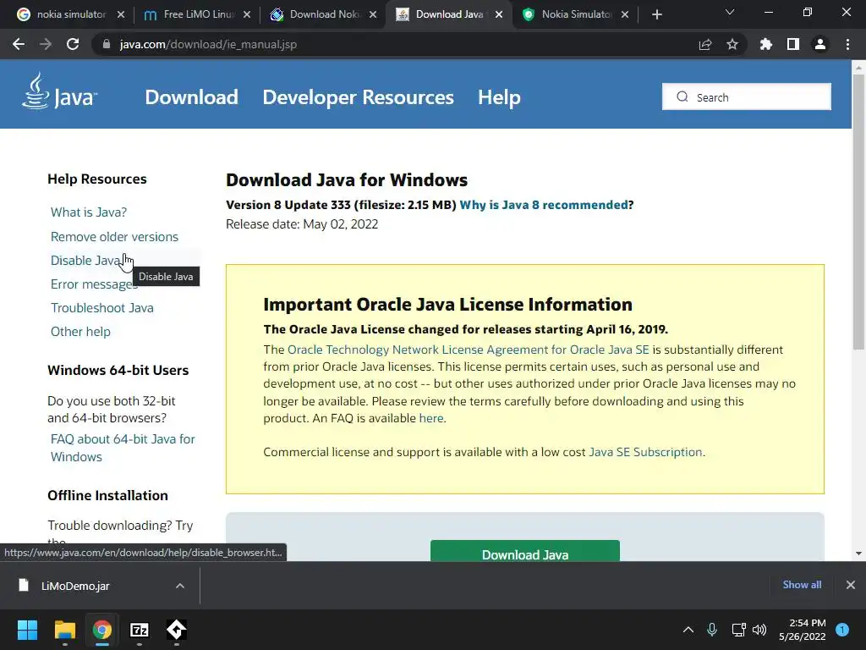
Task: Bookmark this page with the star
Action: [732, 44]
